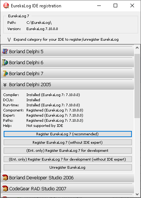The width and height of the screenshot is (141, 198).
Task: Register EurekaLog 7 without IDE expert
Action: pos(68,142)
